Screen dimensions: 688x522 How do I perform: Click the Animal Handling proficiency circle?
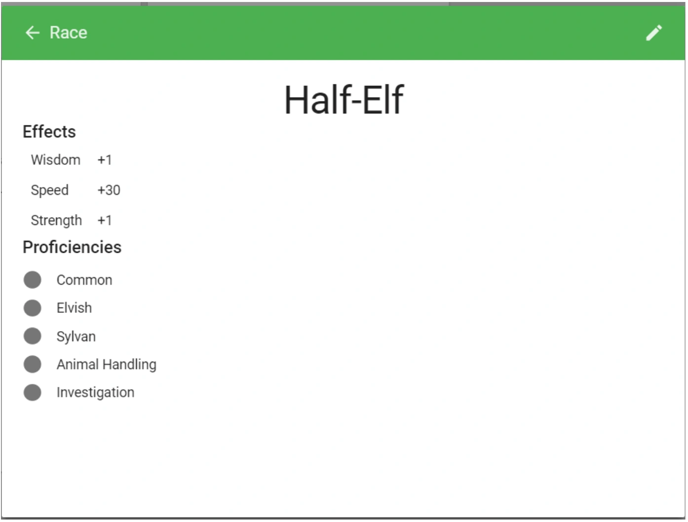tap(33, 365)
